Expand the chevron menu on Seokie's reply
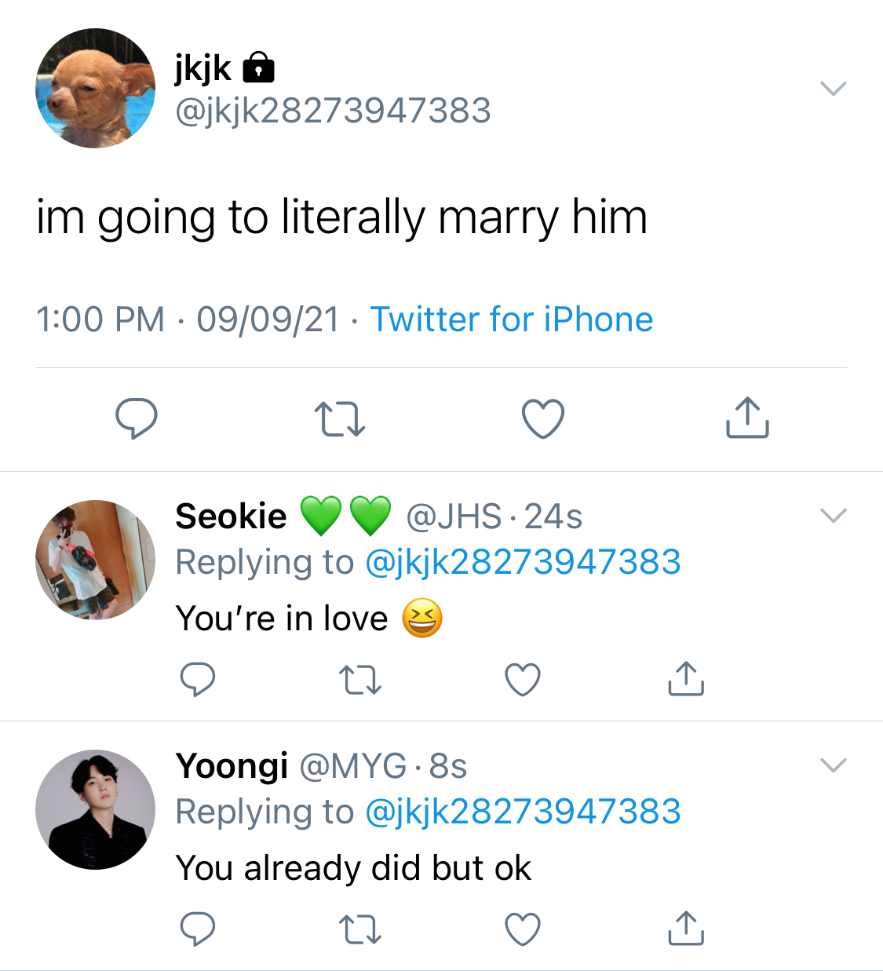883x971 pixels. [x=833, y=515]
